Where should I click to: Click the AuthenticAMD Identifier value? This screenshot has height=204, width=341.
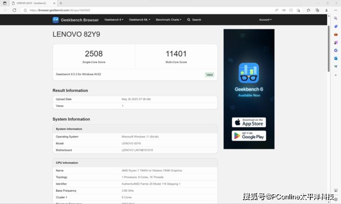click(x=151, y=184)
